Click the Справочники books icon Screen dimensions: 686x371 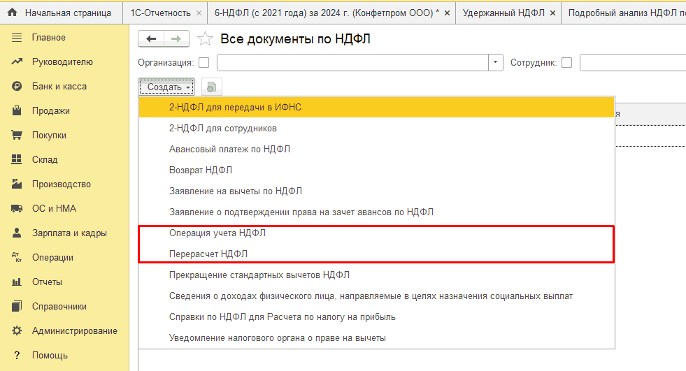(x=17, y=306)
